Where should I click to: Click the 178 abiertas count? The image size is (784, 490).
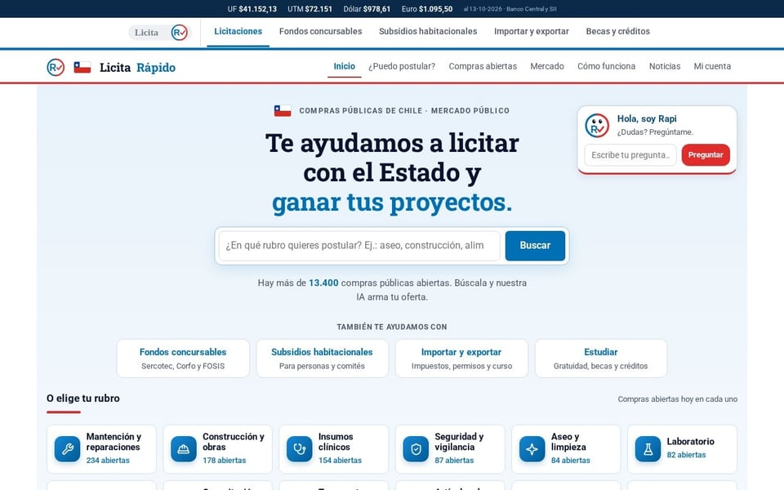(224, 461)
